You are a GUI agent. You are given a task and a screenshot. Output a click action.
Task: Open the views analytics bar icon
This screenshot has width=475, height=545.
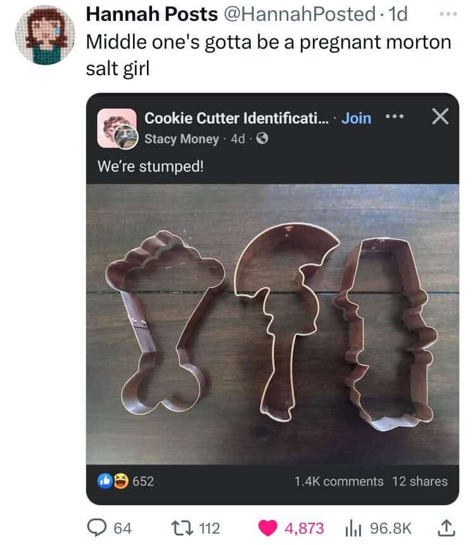tap(355, 529)
